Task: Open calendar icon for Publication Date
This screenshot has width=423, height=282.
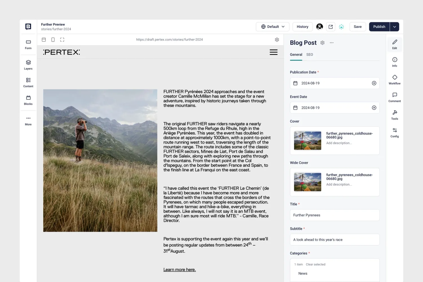Action: [295, 83]
